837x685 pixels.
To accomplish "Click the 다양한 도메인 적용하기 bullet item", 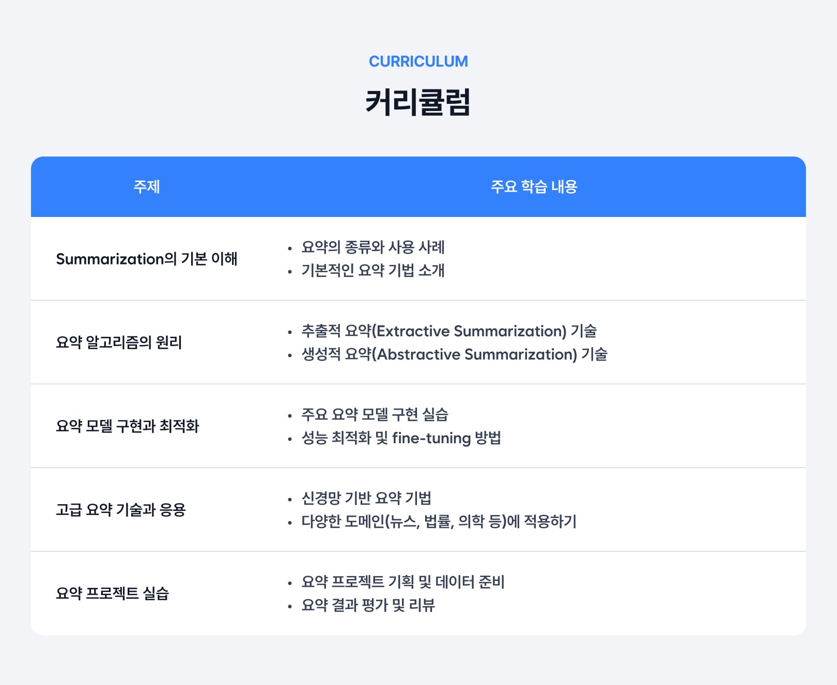I will click(x=439, y=521).
